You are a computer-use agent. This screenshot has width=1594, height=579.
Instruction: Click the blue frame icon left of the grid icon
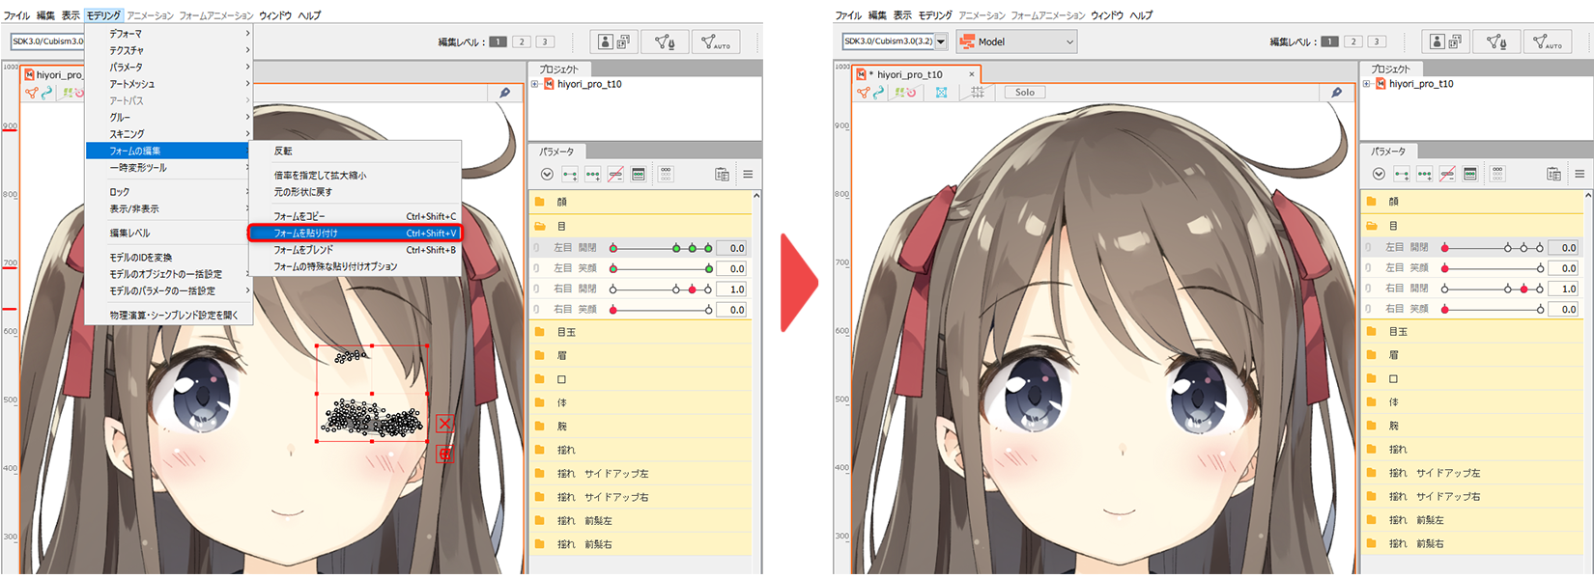941,93
